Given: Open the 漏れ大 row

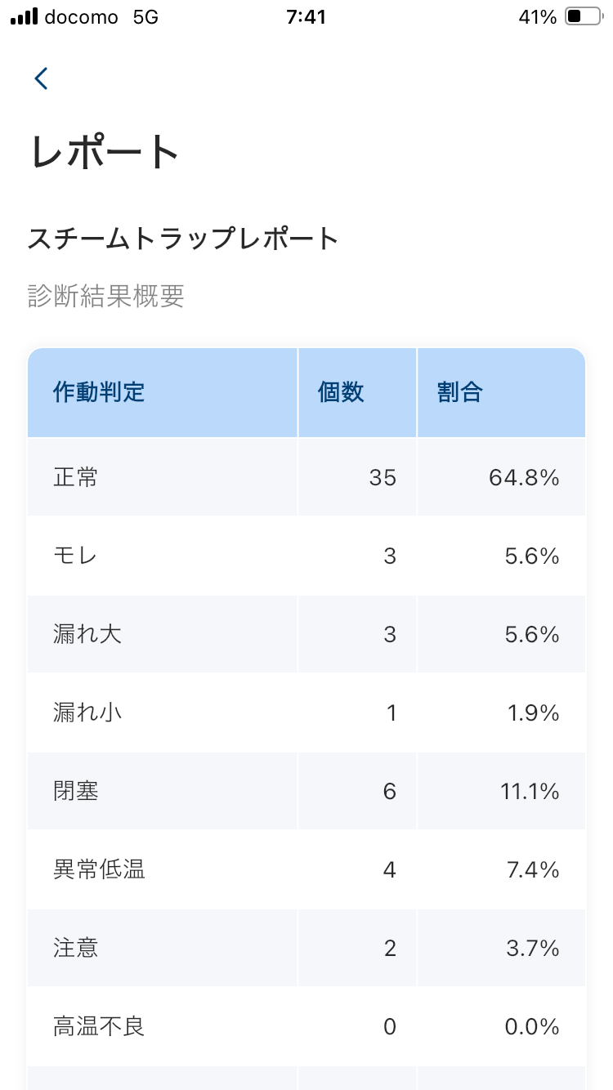Looking at the screenshot, I should coord(306,634).
